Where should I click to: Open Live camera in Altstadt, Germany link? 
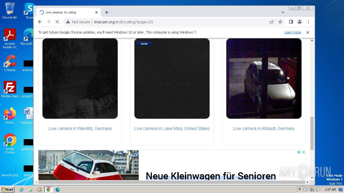click(264, 128)
